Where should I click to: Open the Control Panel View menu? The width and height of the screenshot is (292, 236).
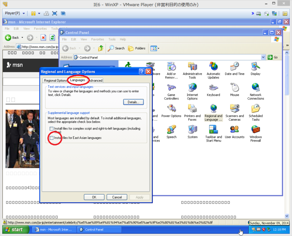coord(84,39)
